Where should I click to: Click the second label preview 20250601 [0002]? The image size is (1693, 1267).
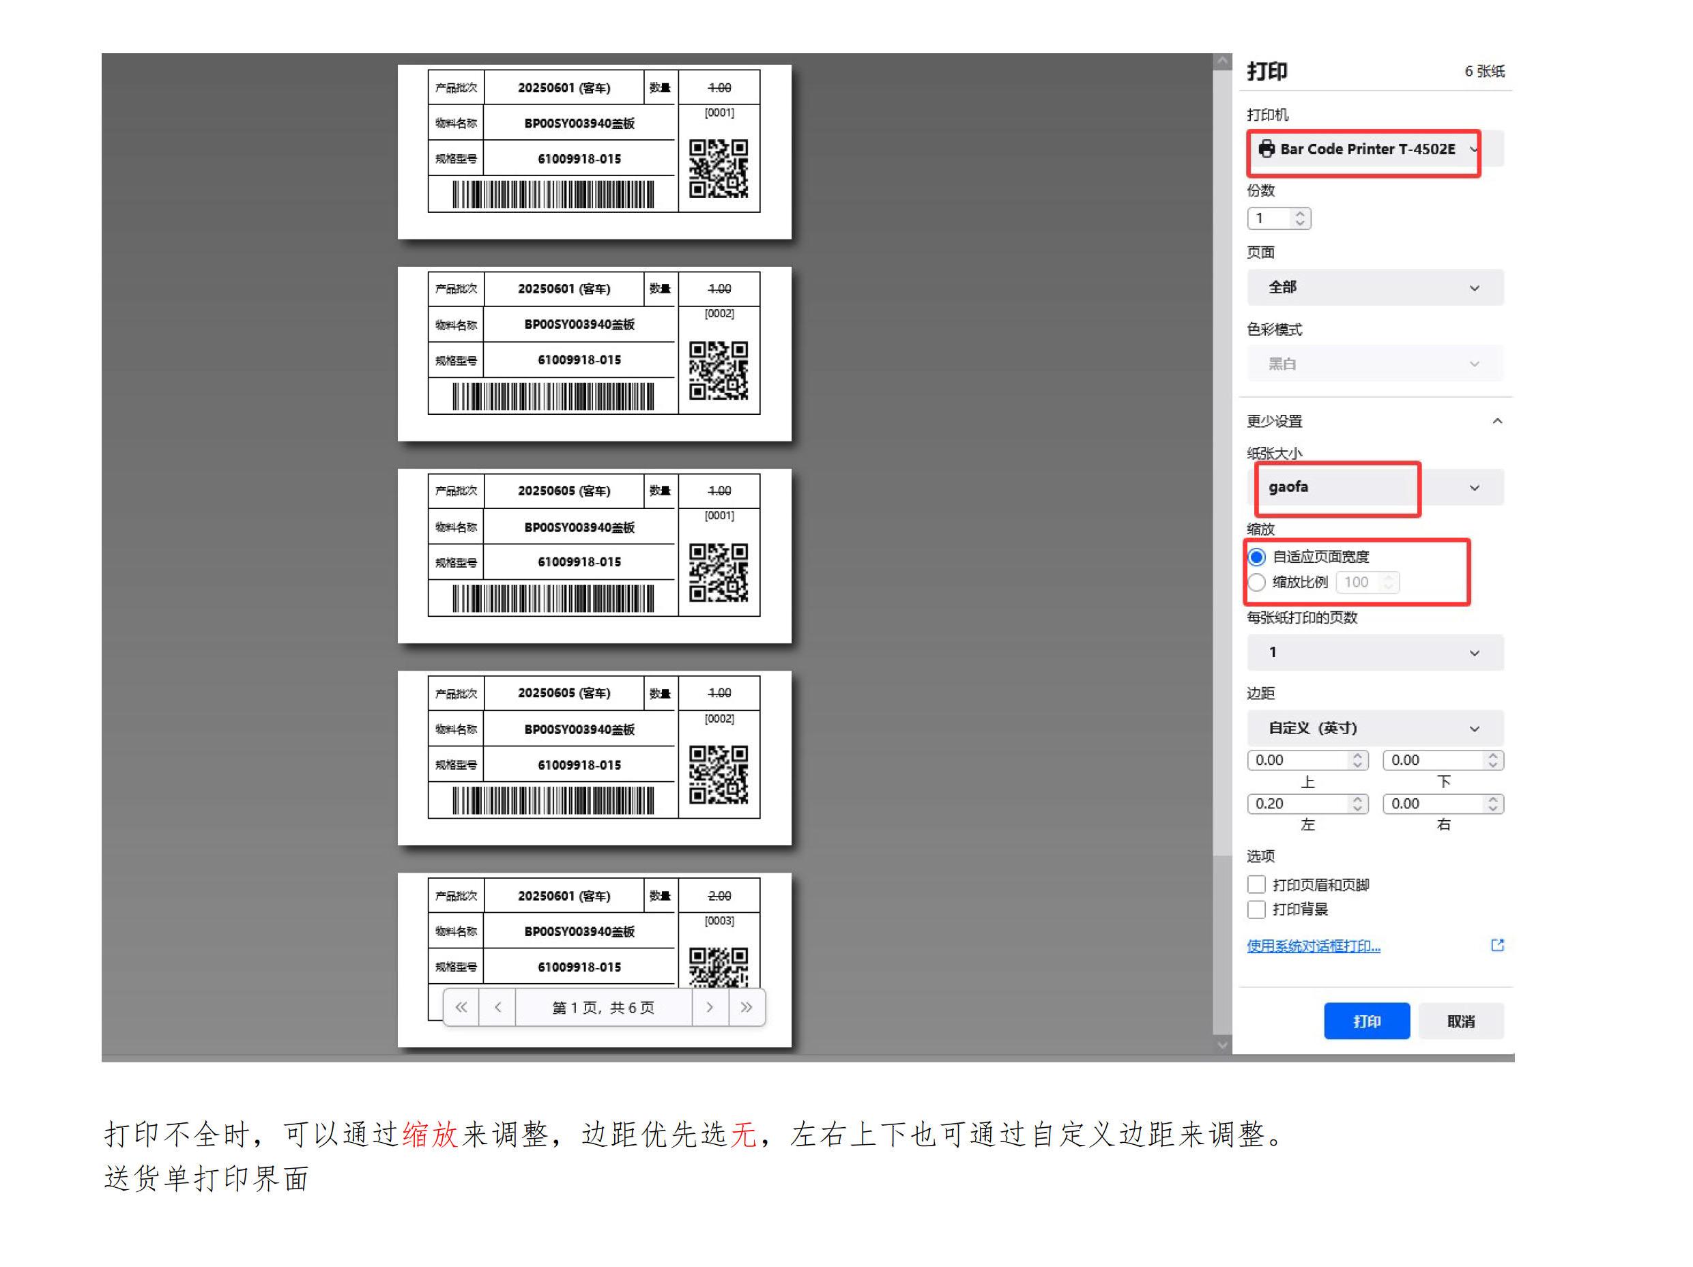click(594, 353)
